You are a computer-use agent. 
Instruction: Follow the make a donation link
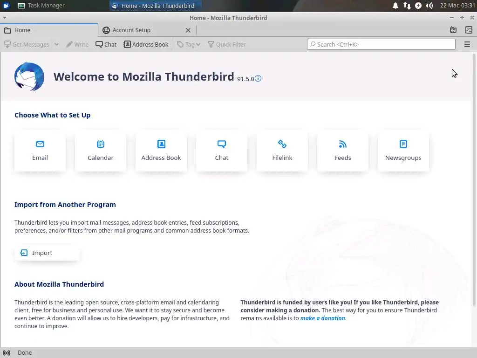coord(323,318)
